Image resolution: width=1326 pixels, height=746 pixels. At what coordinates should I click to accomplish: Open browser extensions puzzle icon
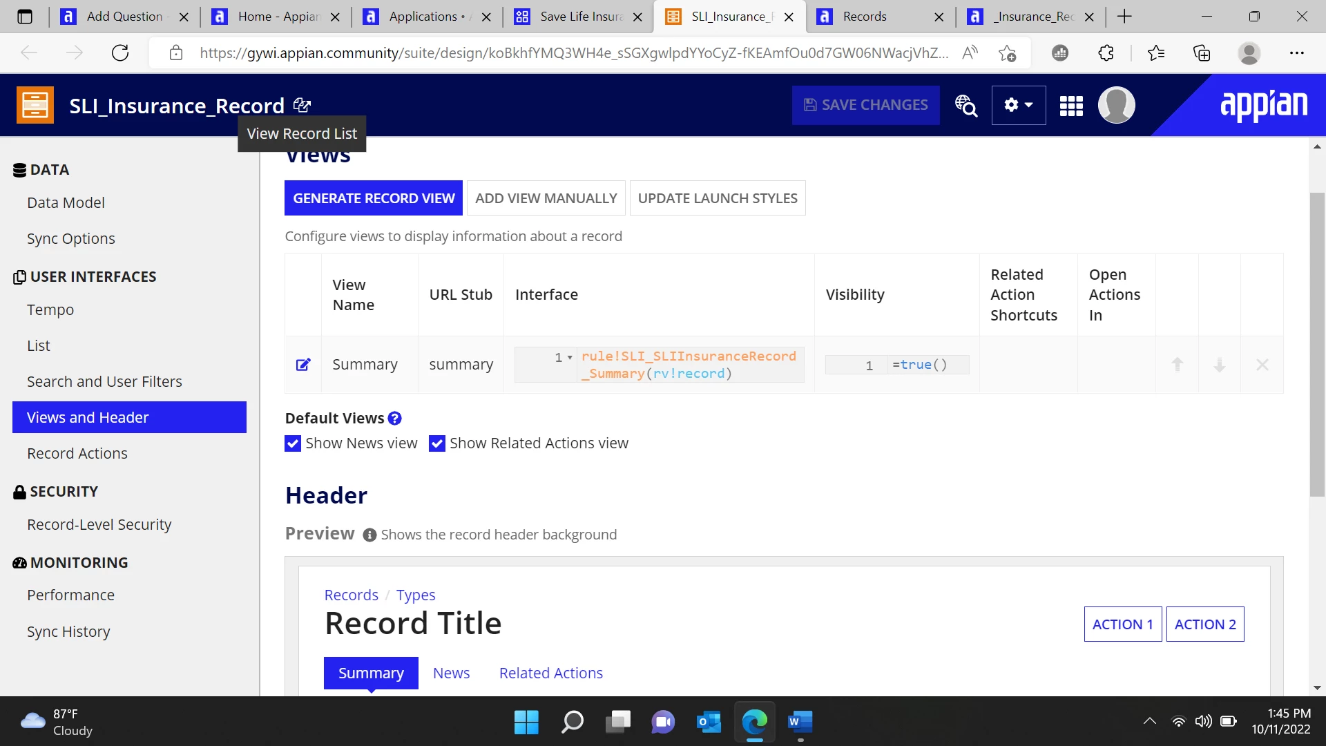(x=1106, y=53)
